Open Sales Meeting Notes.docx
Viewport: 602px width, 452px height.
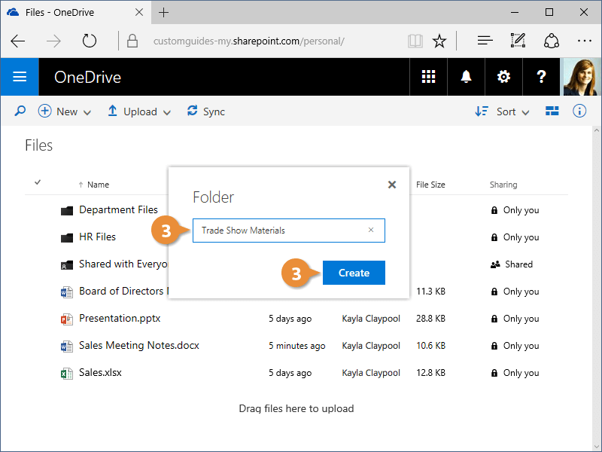pyautogui.click(x=139, y=346)
